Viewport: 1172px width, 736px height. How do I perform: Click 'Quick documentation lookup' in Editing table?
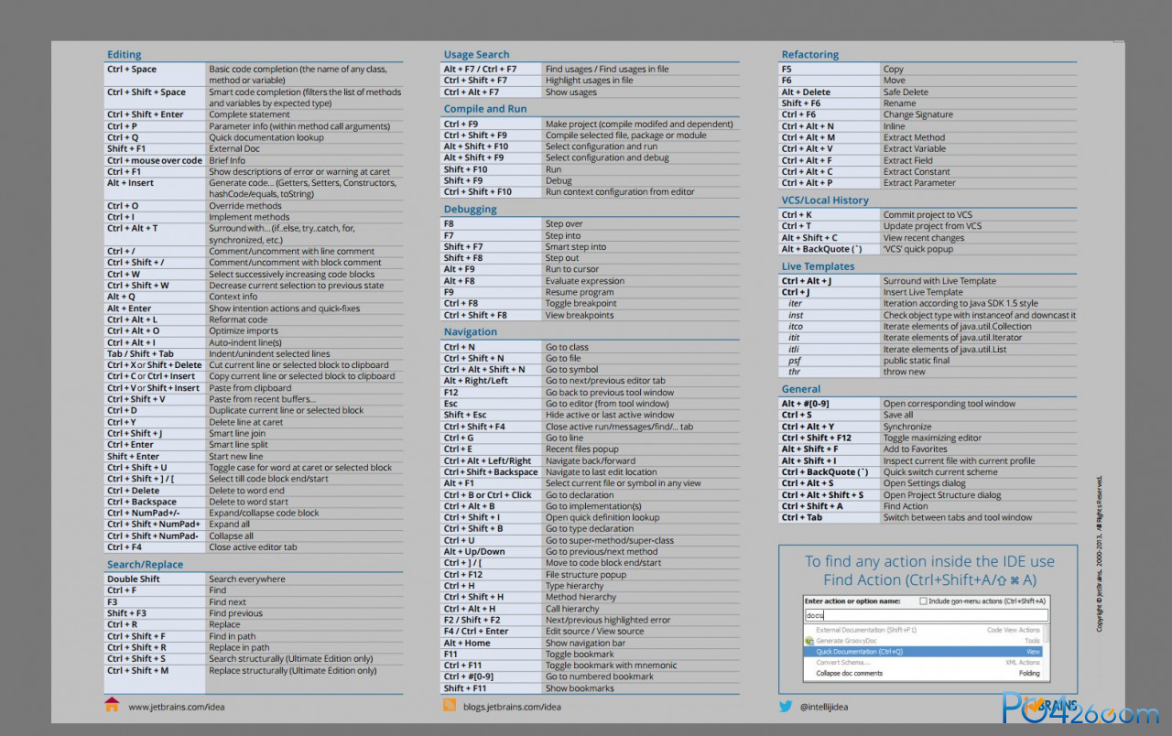266,137
